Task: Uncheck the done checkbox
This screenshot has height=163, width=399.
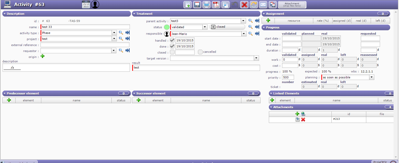Action: click(172, 46)
